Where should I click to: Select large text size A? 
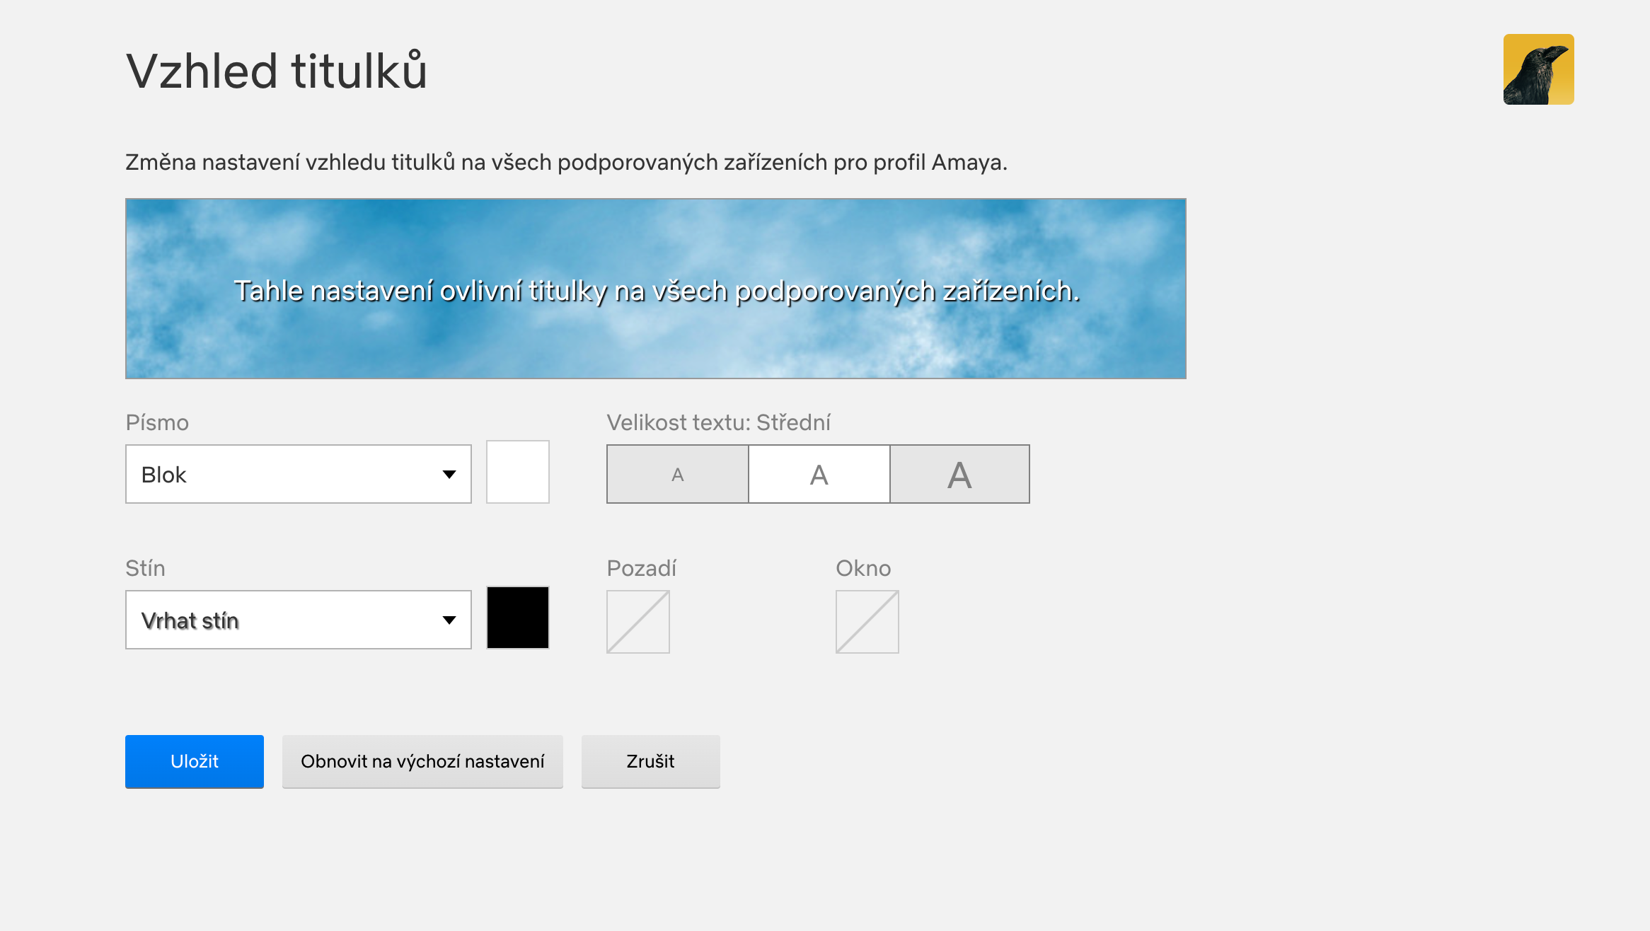(x=959, y=474)
